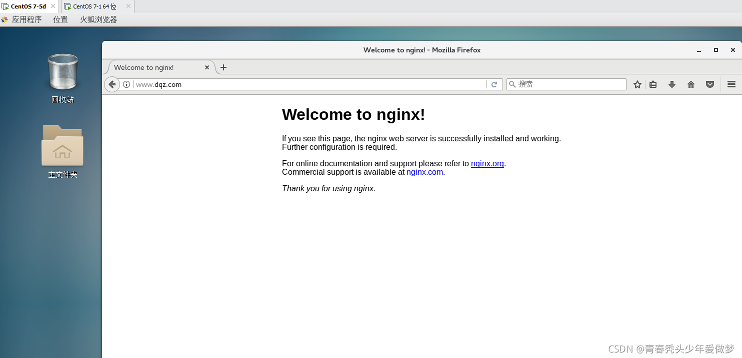This screenshot has height=358, width=742.
Task: Show site information via the info icon
Action: 126,84
